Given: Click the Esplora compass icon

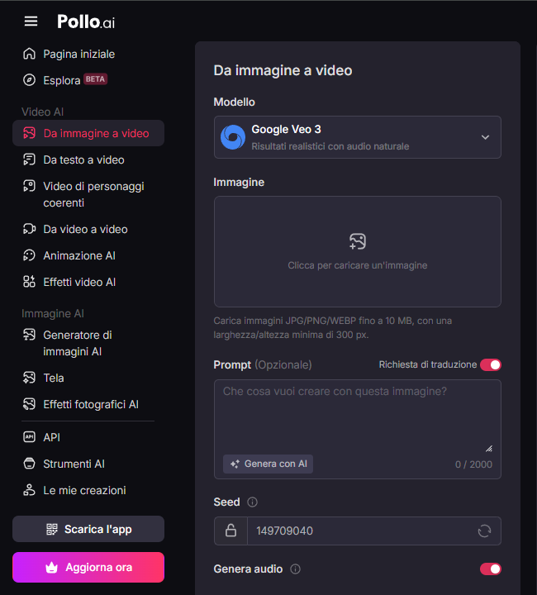Looking at the screenshot, I should (29, 80).
